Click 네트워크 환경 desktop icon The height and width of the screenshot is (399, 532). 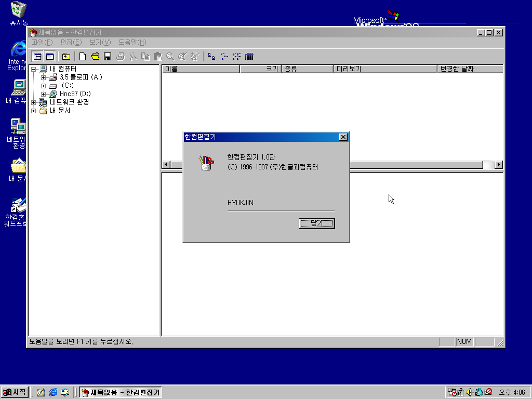(16, 133)
